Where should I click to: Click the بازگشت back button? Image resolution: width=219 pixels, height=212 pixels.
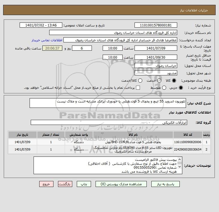point(65,184)
